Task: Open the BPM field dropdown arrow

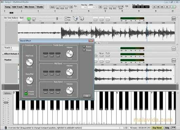Action: click(97, 7)
